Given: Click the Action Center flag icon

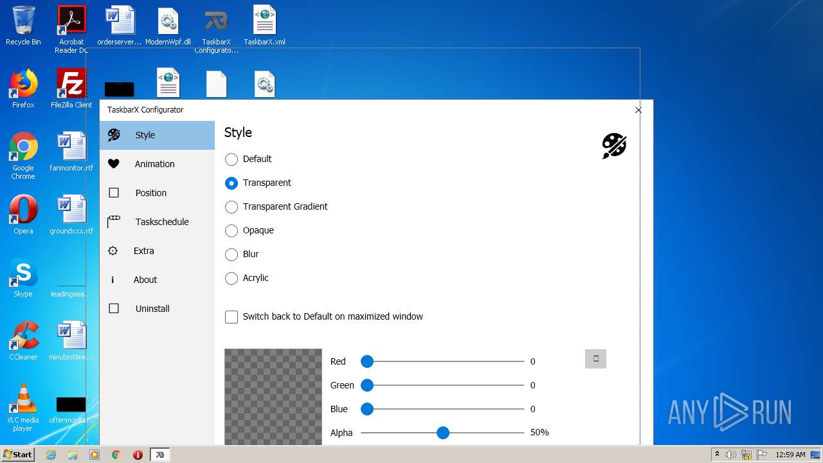Looking at the screenshot, I should 762,455.
